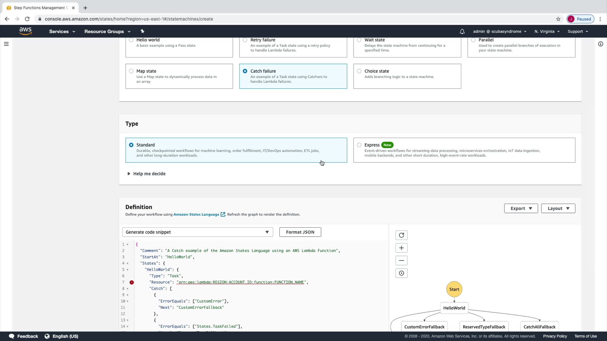Select the Retry failure sample radio
The width and height of the screenshot is (607, 341).
(x=245, y=40)
